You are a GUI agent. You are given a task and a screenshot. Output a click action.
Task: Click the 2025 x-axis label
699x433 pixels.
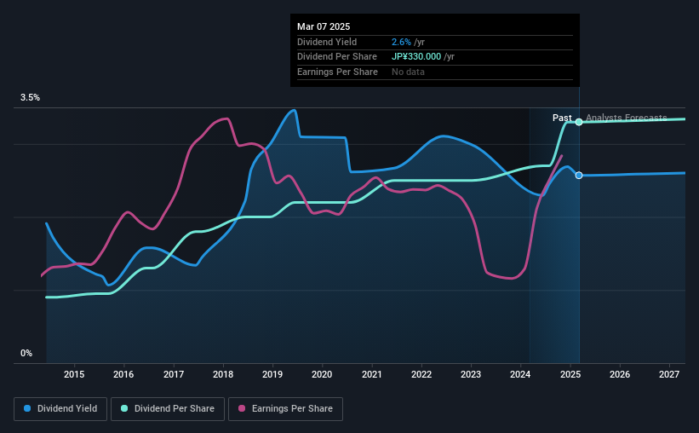[x=570, y=374]
